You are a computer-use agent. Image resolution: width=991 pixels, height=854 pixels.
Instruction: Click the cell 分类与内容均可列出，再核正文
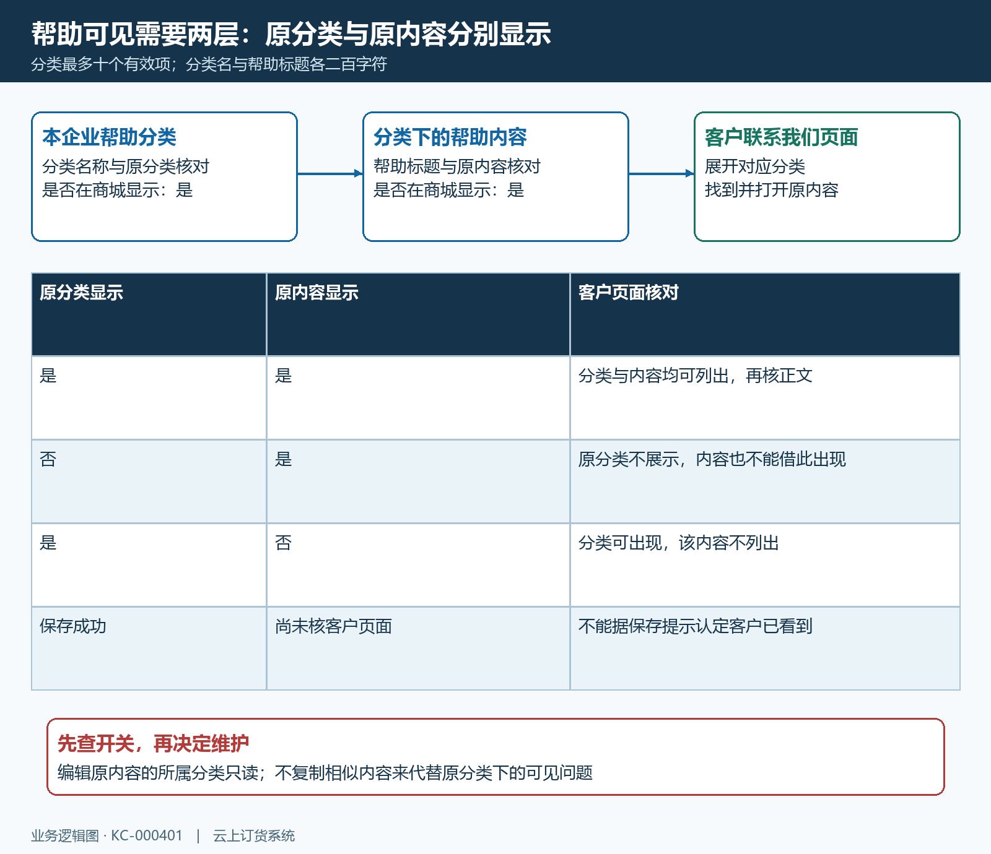click(765, 398)
